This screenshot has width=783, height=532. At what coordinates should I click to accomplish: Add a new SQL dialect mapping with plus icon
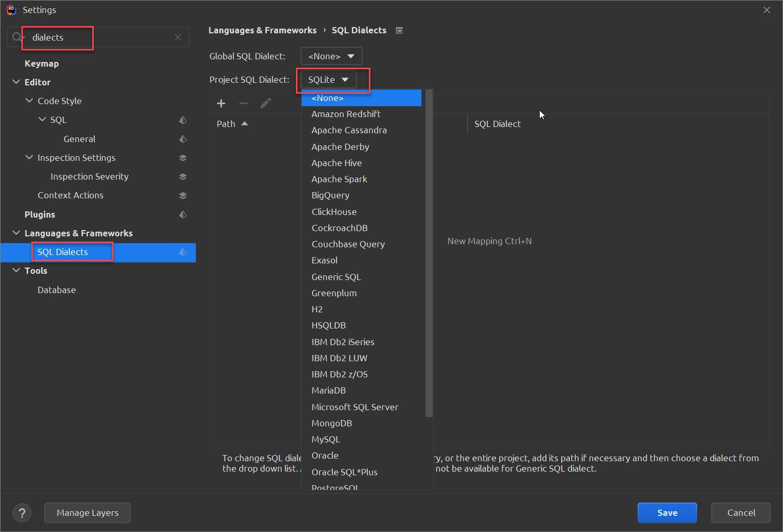pos(221,103)
